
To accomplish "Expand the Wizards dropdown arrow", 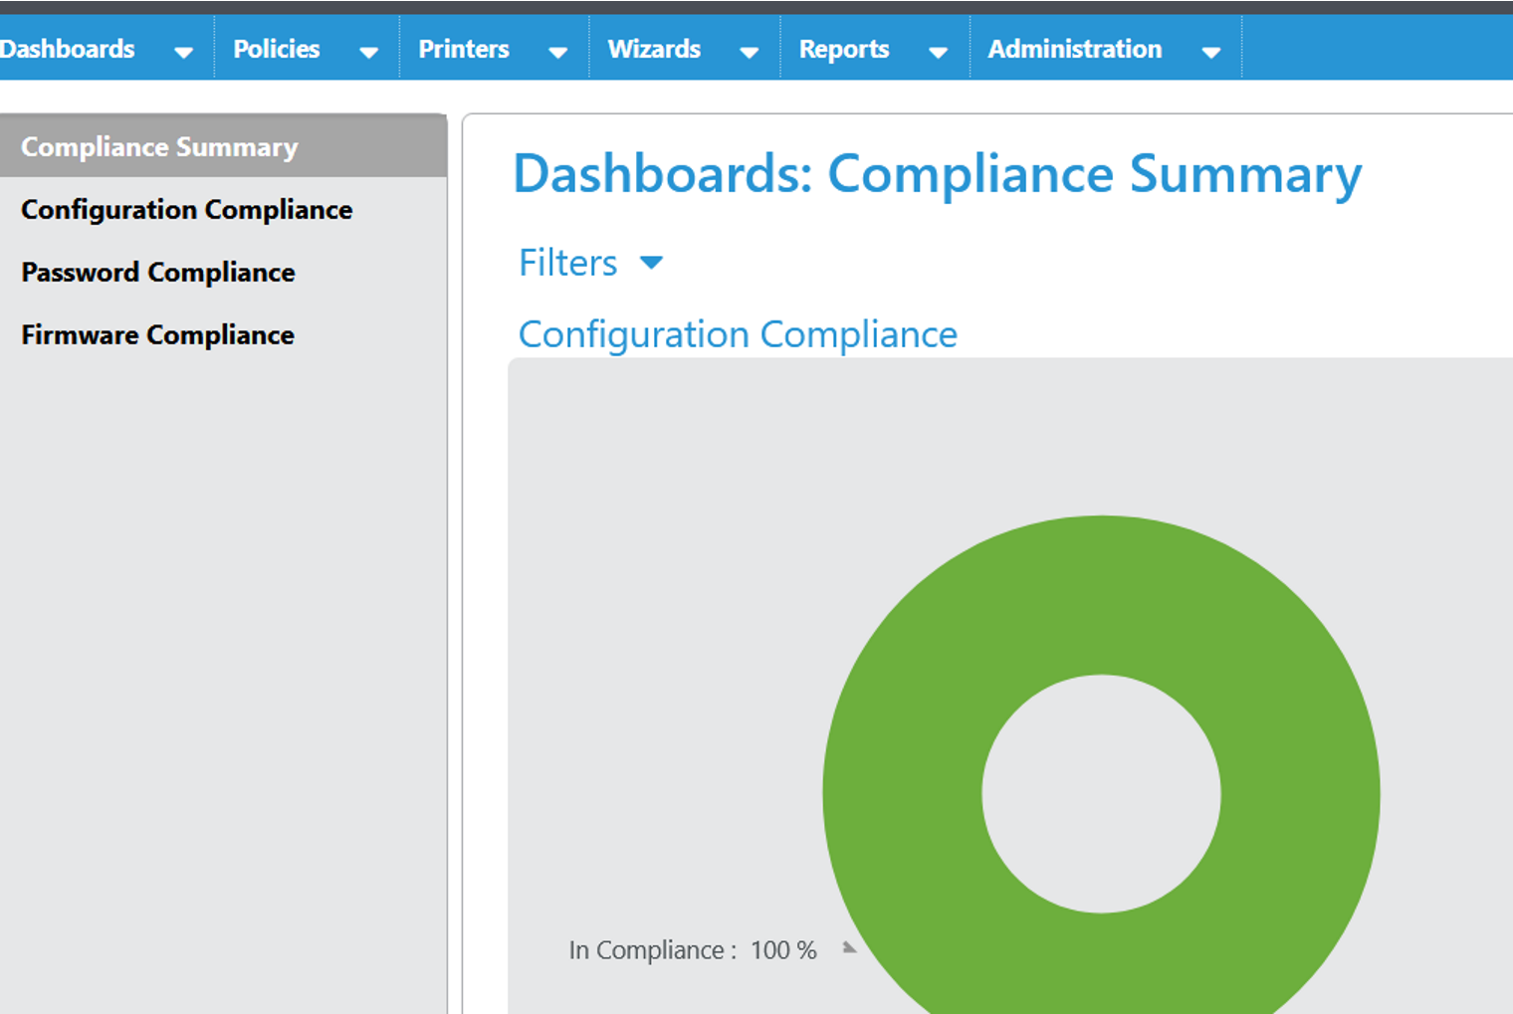I will [749, 52].
